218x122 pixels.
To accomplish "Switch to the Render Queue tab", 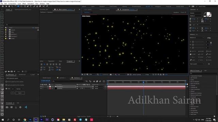I will point(47,78).
